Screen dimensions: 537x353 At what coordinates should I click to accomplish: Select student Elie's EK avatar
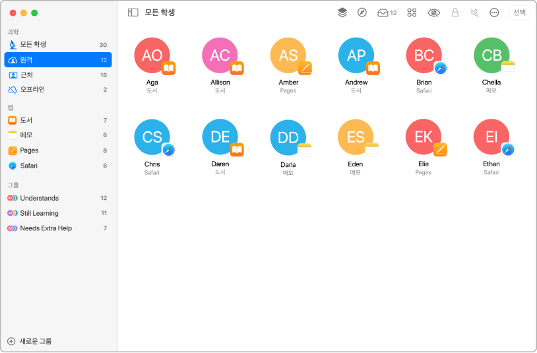point(424,137)
